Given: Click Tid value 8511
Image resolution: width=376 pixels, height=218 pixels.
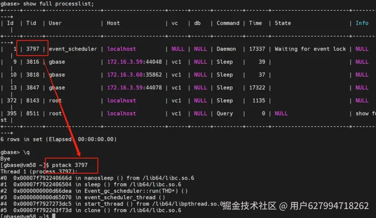Looking at the screenshot, I should tap(33, 114).
